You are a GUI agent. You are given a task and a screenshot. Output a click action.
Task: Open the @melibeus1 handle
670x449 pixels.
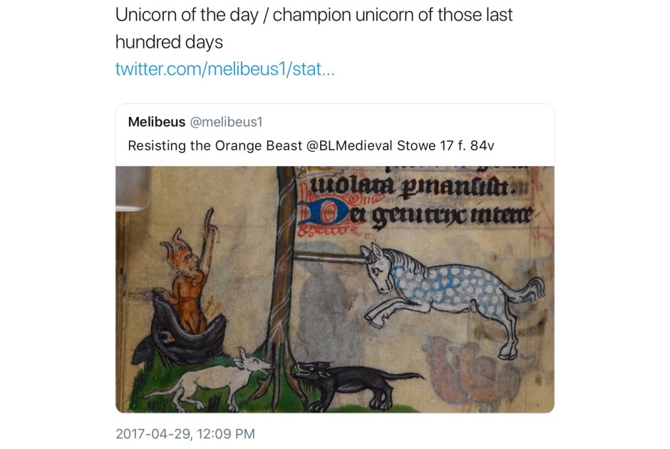226,122
